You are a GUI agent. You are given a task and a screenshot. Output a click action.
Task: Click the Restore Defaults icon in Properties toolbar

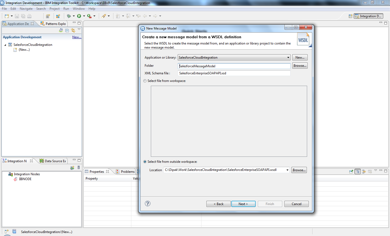point(370,171)
